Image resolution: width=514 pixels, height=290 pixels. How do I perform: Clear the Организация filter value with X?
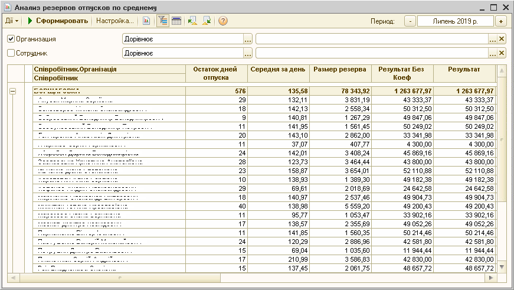[x=502, y=39]
